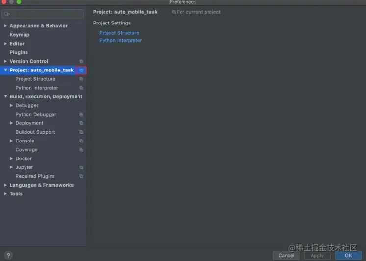Expand the Jupyter node arrow

click(11, 167)
